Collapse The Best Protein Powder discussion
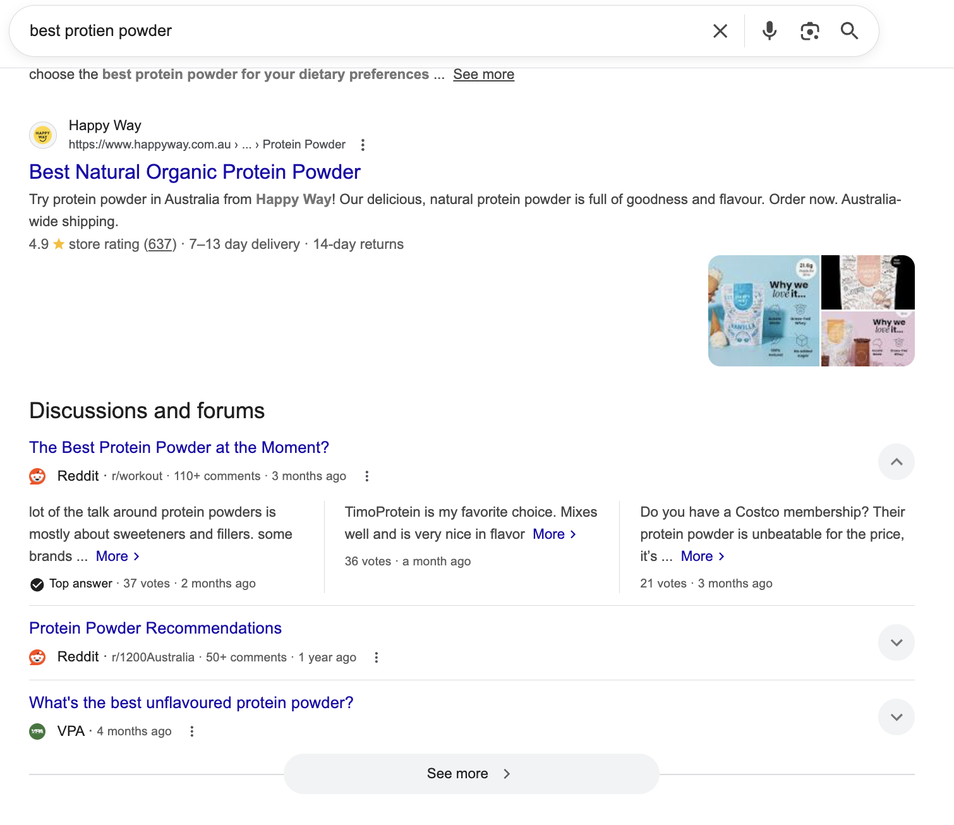Image resolution: width=954 pixels, height=825 pixels. pos(896,462)
